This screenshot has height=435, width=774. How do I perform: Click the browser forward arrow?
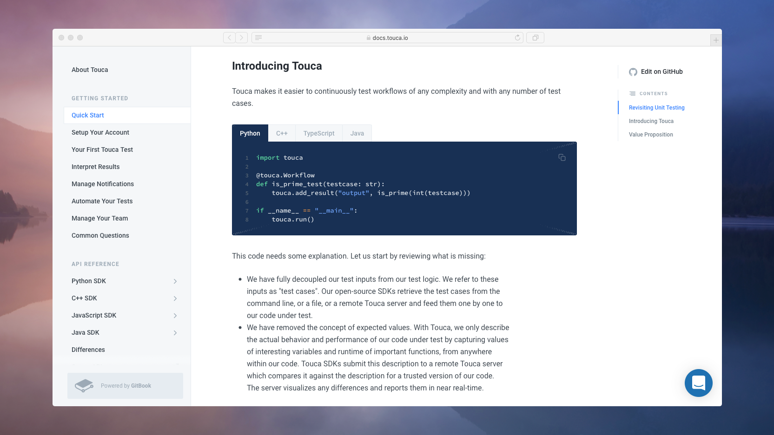click(x=241, y=38)
